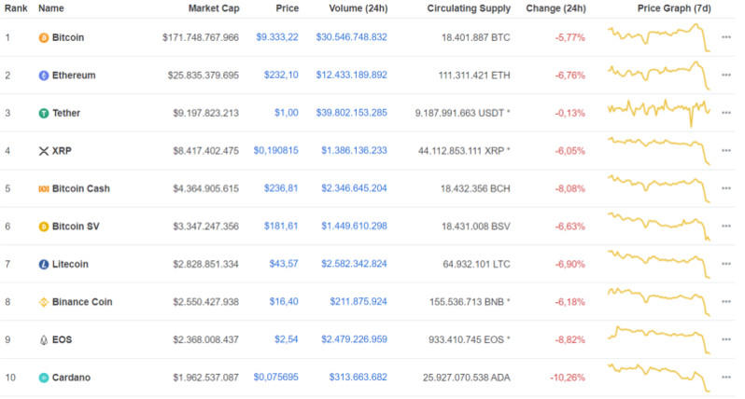Sort table by Change (24h) column header

(555, 8)
